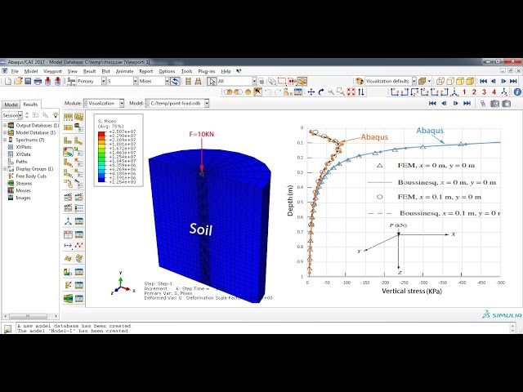Plot contours on deformed shape
This screenshot has width=523, height=392.
[68, 152]
